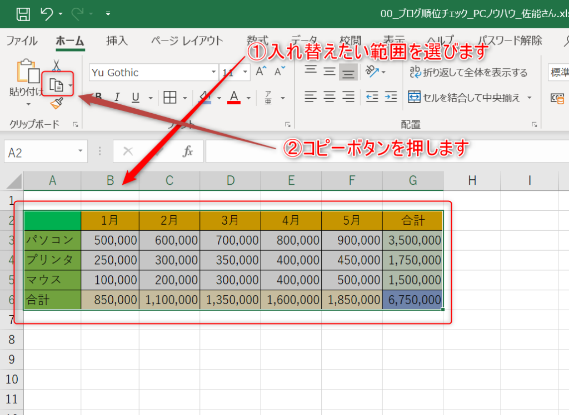This screenshot has height=415, width=569.
Task: Decrease font size with smaller A icon
Action: click(279, 72)
